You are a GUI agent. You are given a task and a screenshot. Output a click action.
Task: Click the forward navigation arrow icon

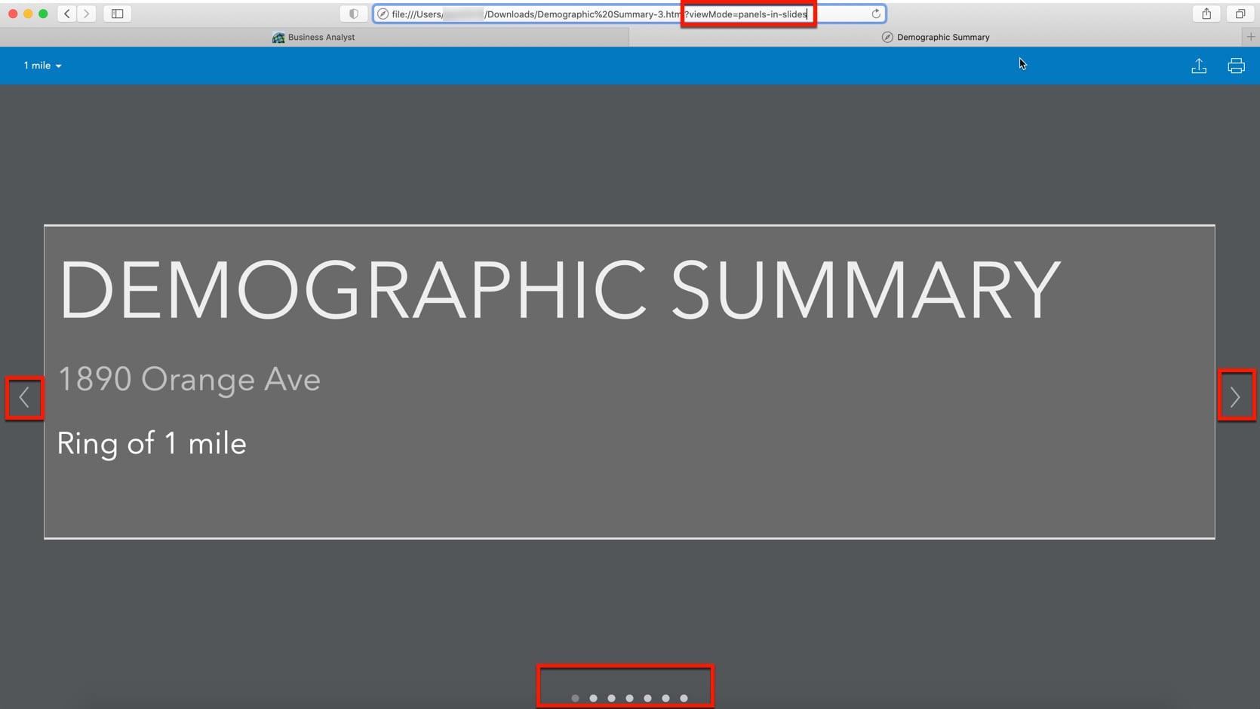[x=86, y=13]
